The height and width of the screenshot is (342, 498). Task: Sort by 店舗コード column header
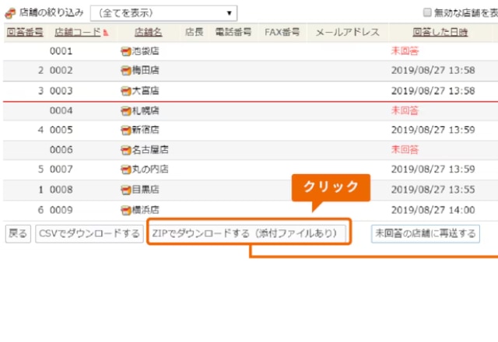point(79,33)
